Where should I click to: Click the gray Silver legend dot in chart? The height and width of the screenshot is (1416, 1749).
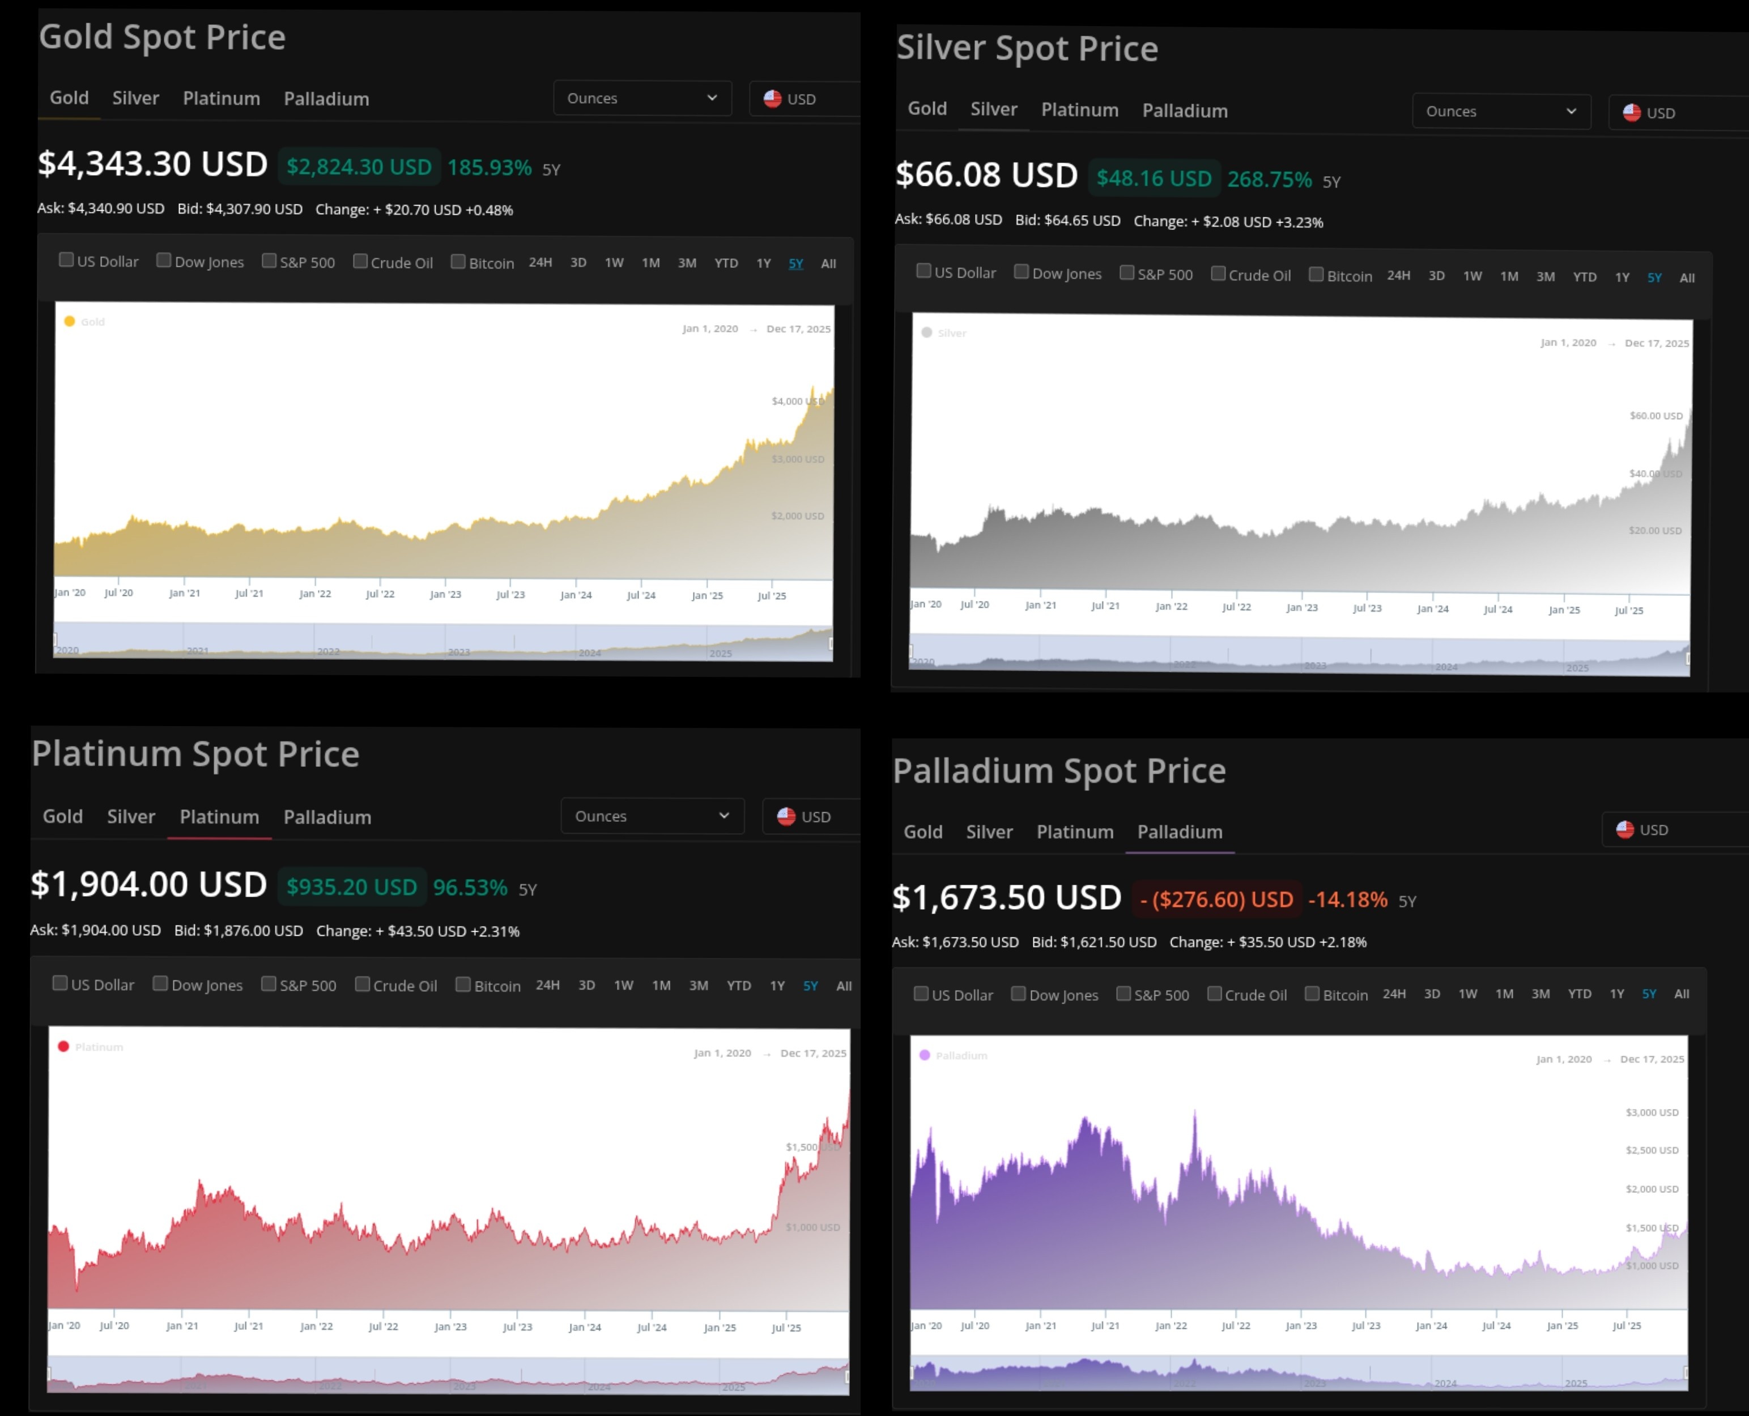(927, 333)
